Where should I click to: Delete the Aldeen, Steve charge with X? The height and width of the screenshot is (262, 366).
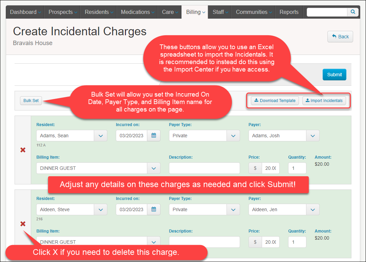(23, 224)
